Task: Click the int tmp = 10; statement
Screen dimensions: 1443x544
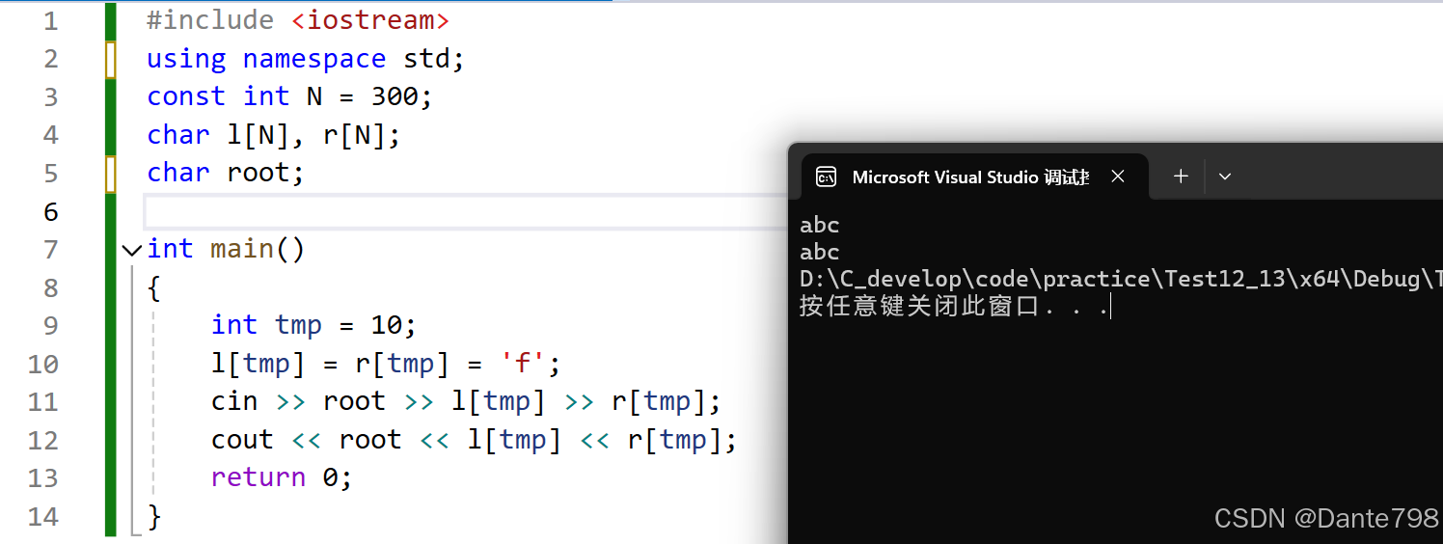Action: tap(314, 325)
